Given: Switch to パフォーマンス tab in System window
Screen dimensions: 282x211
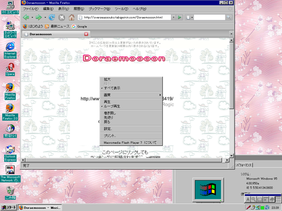Looking at the screenshot, I should pyautogui.click(x=244, y=165).
